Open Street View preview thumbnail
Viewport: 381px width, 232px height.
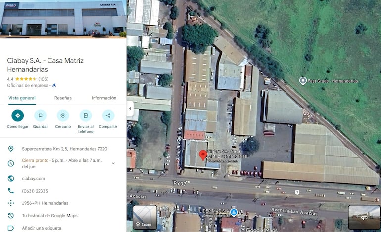click(x=364, y=217)
